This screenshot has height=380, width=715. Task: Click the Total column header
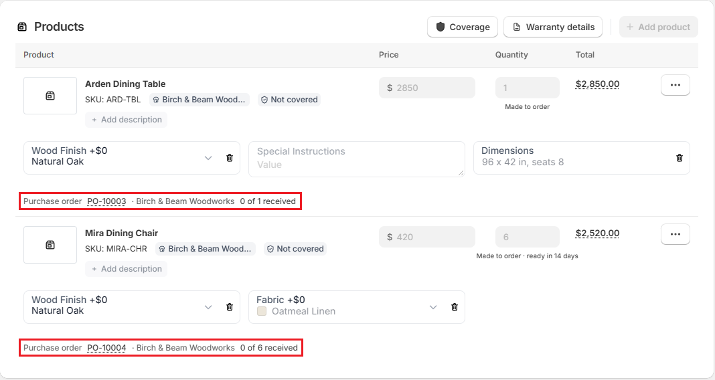[x=585, y=55]
